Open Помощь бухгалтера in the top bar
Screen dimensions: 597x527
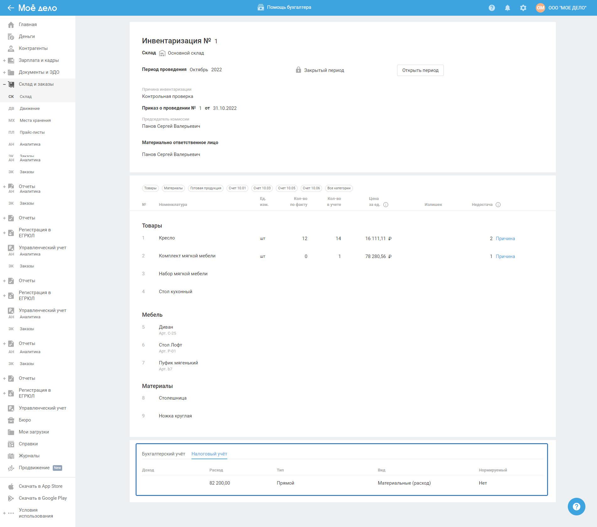pos(284,7)
